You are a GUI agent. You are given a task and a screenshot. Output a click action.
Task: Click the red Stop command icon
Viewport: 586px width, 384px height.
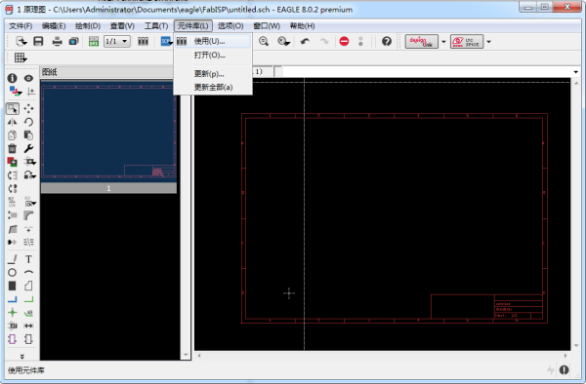[x=344, y=41]
